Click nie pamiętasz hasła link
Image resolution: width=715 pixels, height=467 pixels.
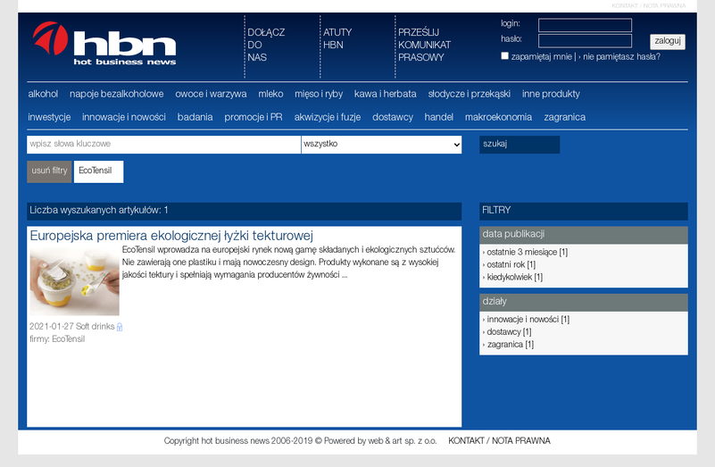coord(621,57)
